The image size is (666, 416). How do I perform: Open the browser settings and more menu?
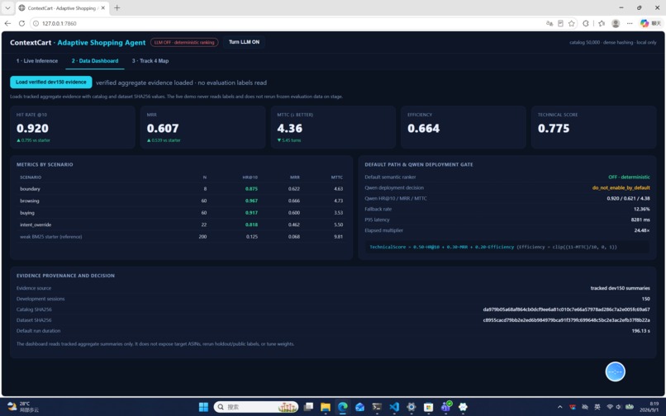(630, 23)
